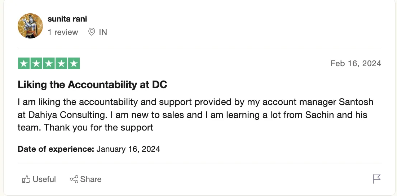The height and width of the screenshot is (196, 397).
Task: Click the location pin icon
Action: [92, 32]
